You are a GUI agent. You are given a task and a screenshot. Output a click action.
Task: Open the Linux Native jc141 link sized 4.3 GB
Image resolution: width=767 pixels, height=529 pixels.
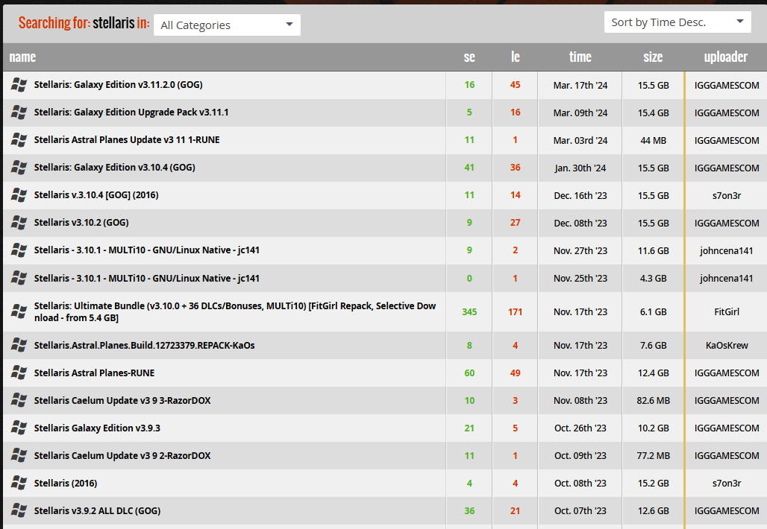(x=147, y=279)
